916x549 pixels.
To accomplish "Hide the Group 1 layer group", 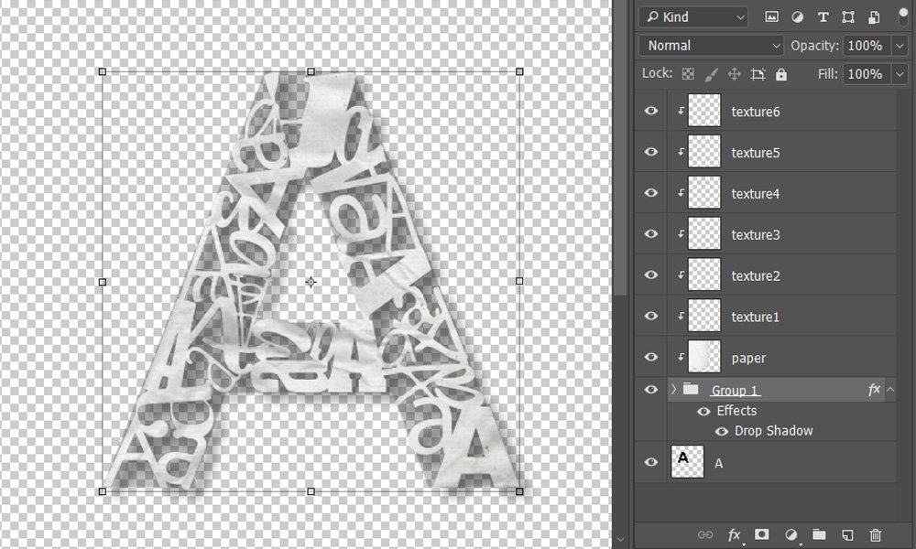I will [650, 389].
